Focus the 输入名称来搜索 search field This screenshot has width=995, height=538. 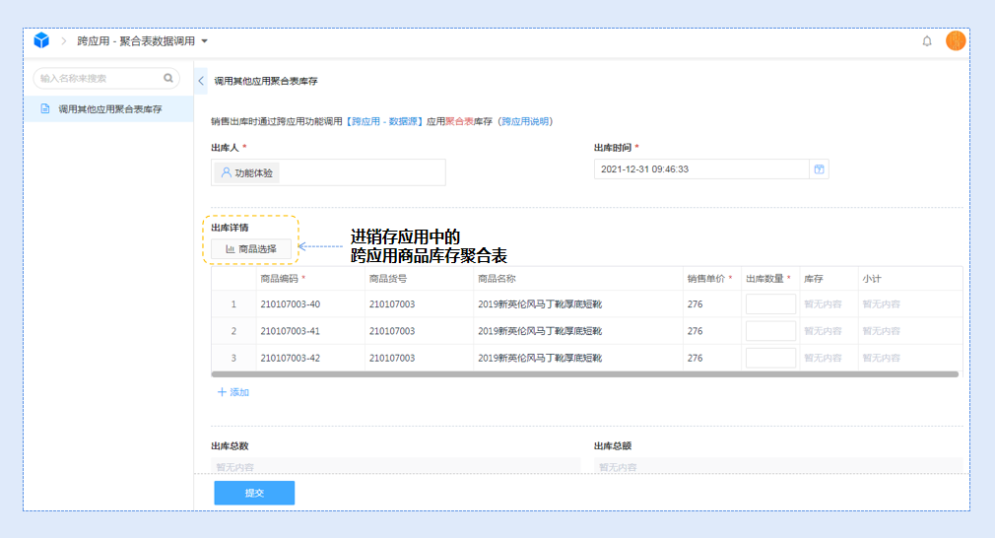pyautogui.click(x=97, y=78)
